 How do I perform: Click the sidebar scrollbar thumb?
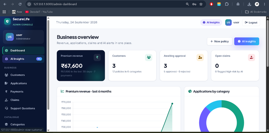coord(48,65)
